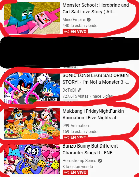Click the music note icon beside DoToBi
This screenshot has width=139, height=177.
tap(79, 90)
